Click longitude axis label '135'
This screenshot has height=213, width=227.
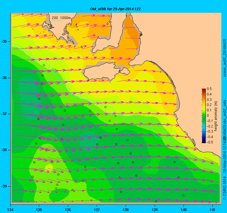point(39,210)
